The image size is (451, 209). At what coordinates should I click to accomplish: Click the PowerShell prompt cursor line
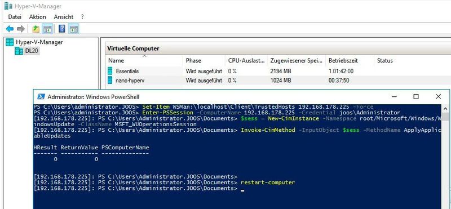coord(139,189)
